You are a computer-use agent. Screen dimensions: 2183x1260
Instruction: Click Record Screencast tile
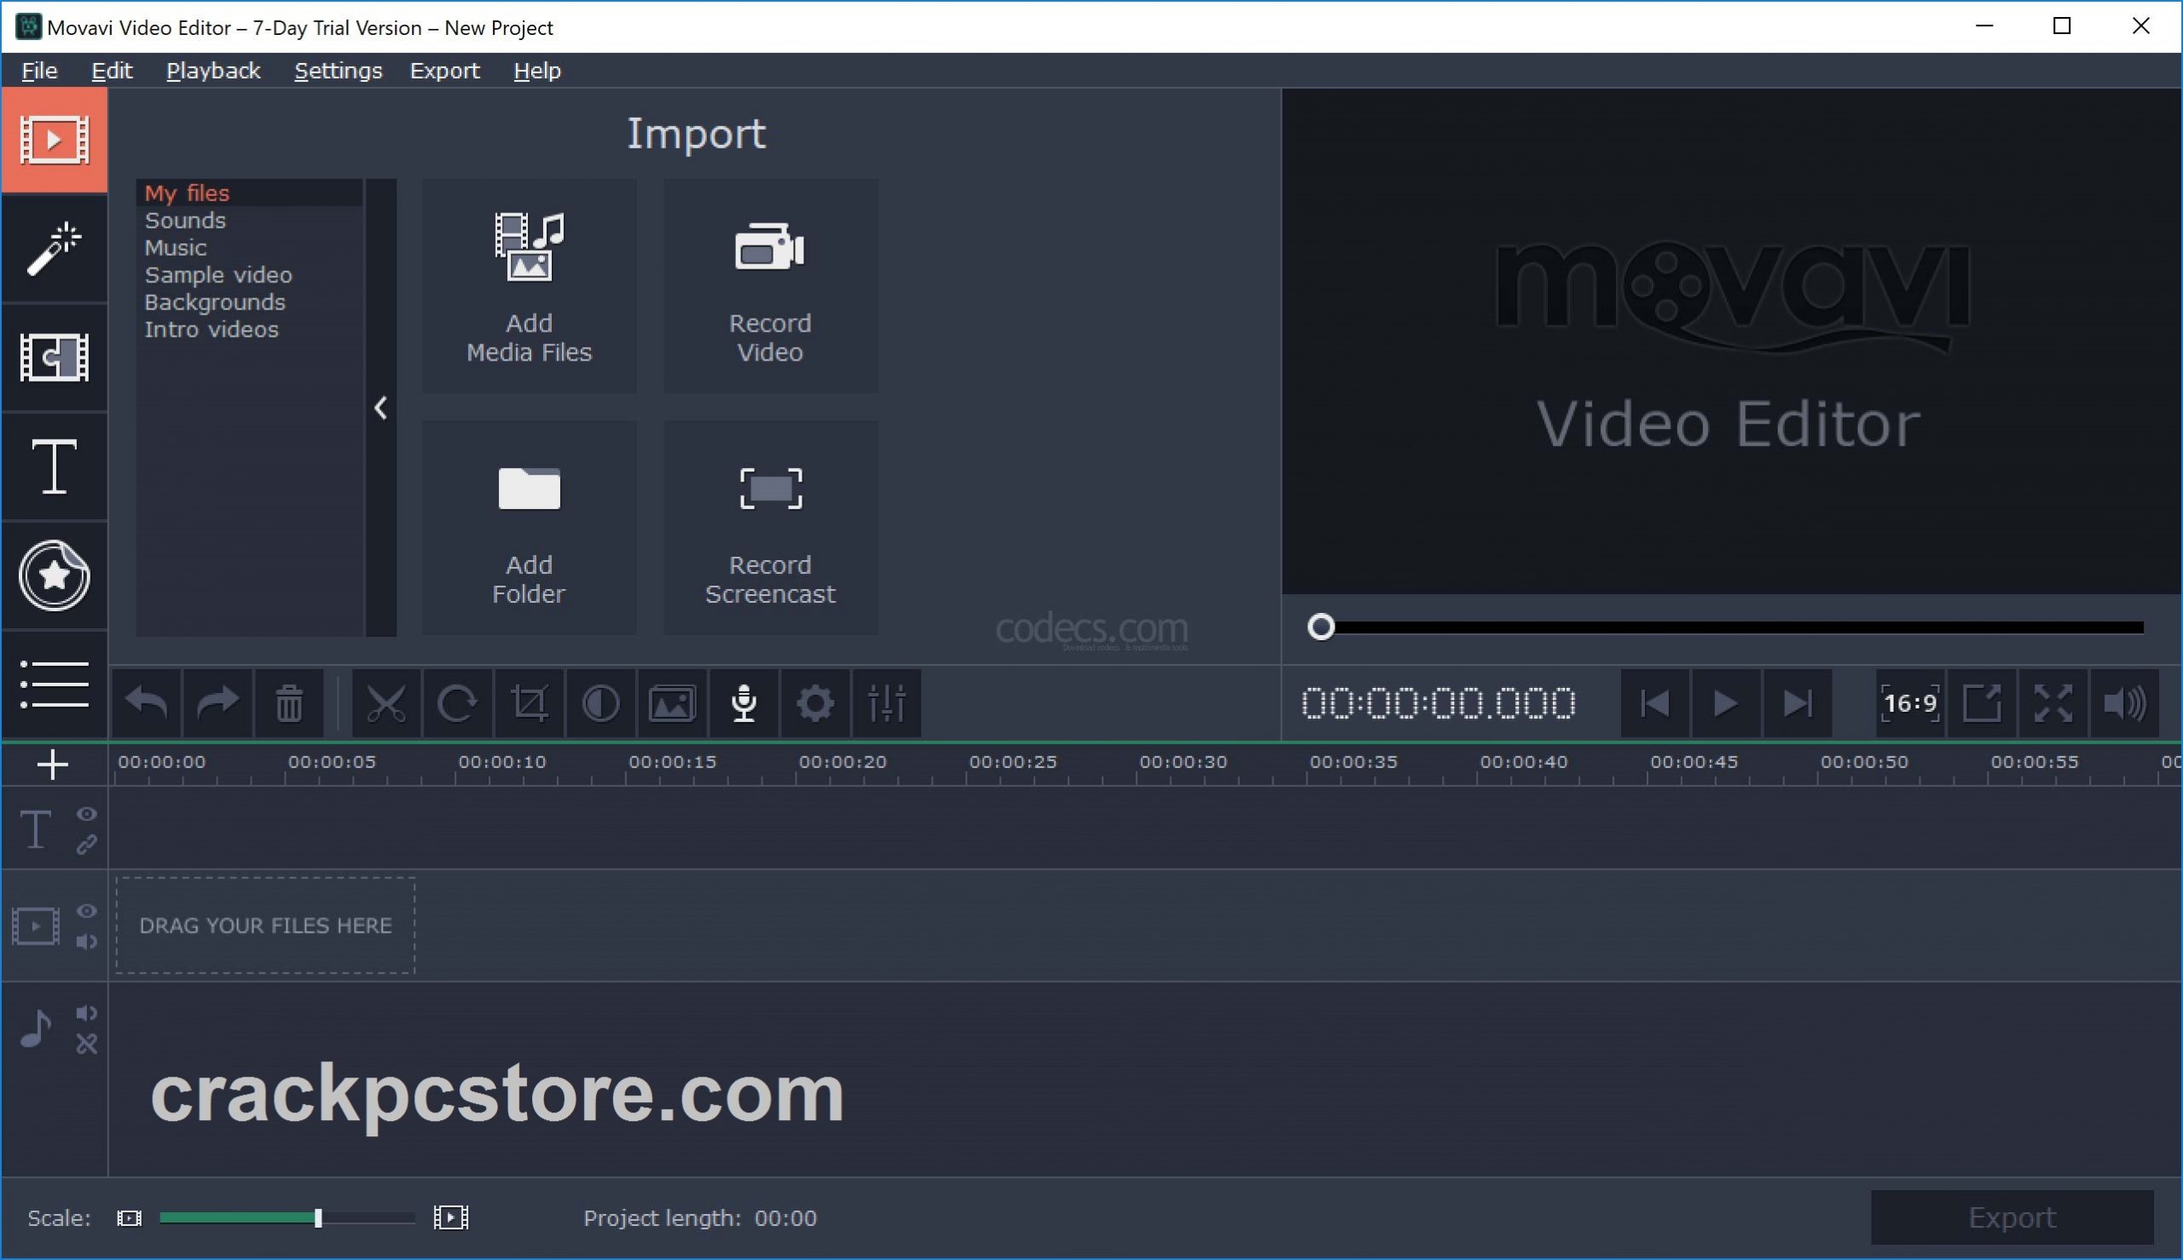[770, 528]
